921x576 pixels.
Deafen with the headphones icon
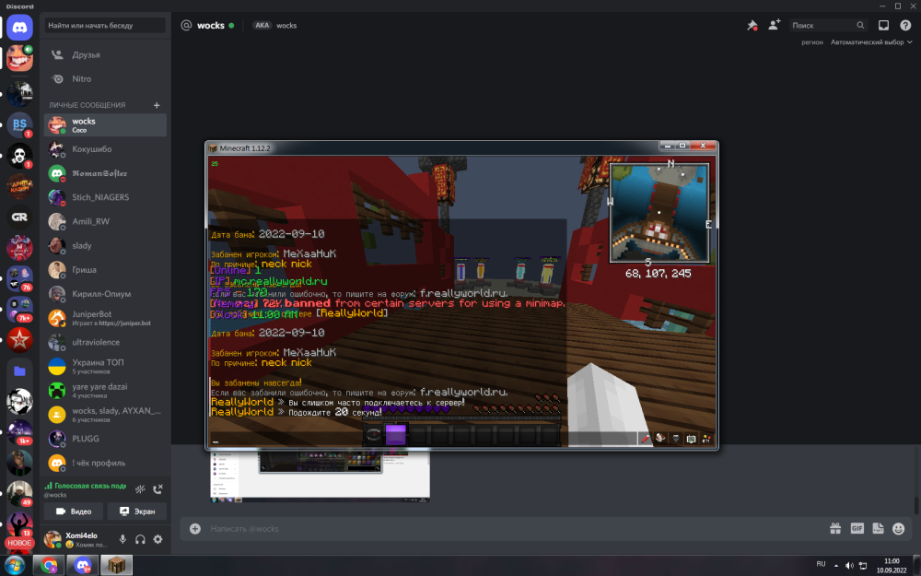click(140, 539)
